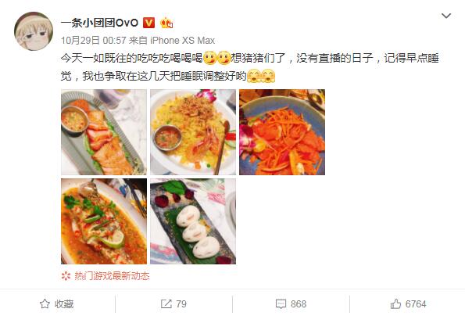
Task: Open the 热门游戏最新动态 topic link
Action: click(x=112, y=276)
